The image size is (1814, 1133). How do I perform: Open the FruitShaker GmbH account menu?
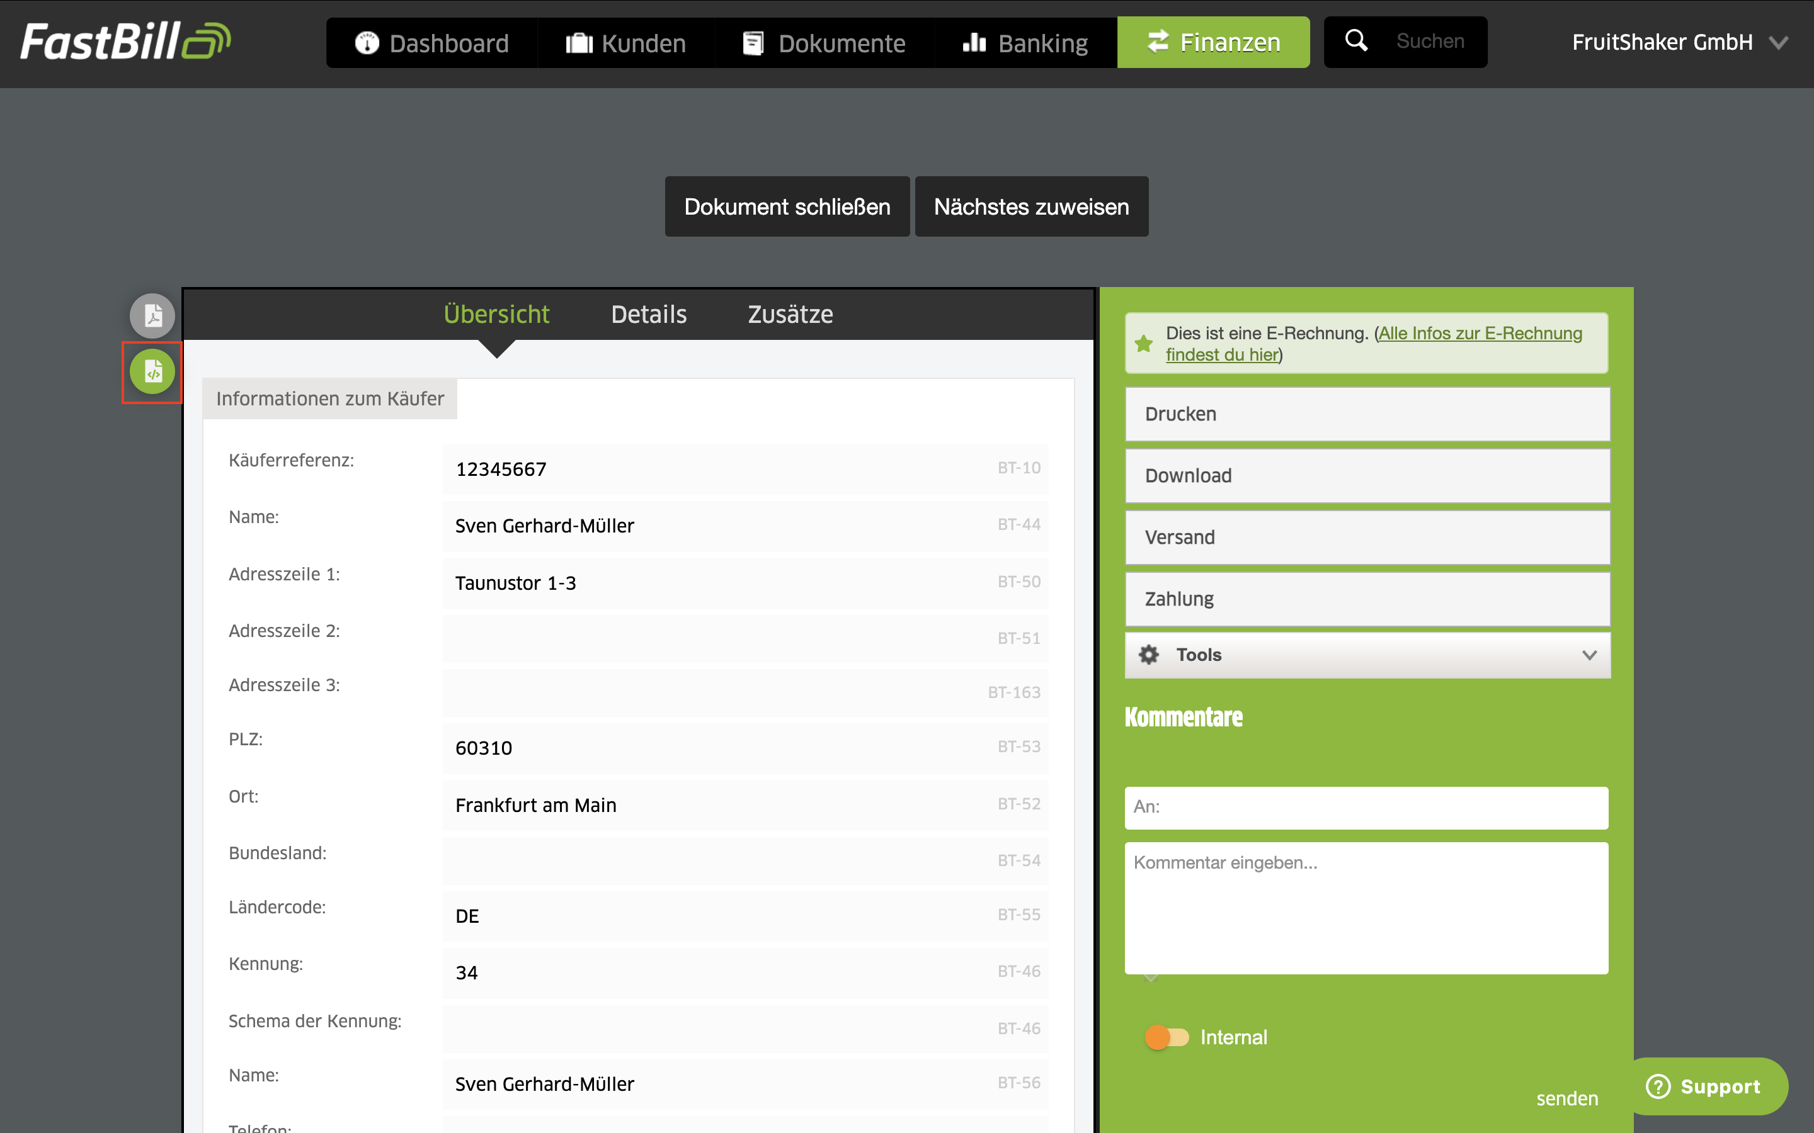[1680, 42]
